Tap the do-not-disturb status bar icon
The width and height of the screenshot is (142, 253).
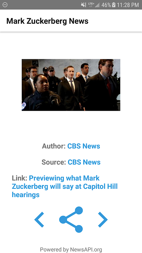click(x=5, y=5)
